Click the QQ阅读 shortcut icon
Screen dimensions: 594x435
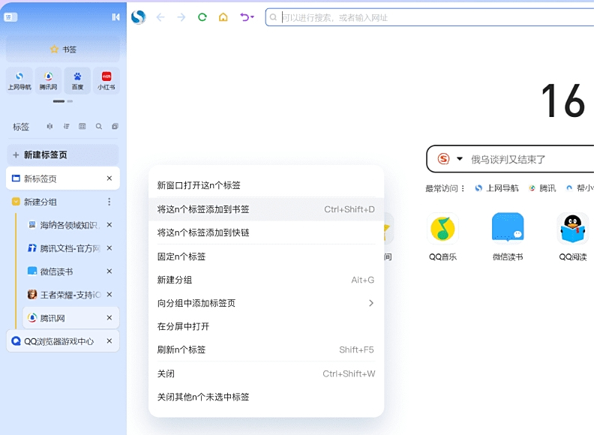coord(573,229)
